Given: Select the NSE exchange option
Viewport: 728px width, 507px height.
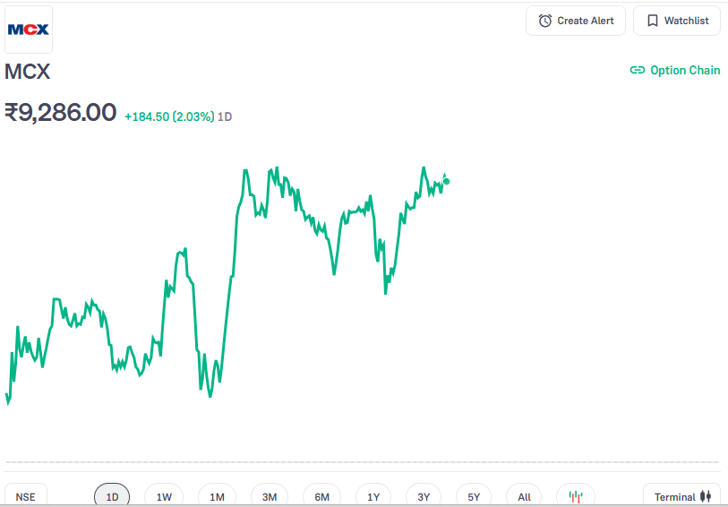Looking at the screenshot, I should click(x=26, y=496).
